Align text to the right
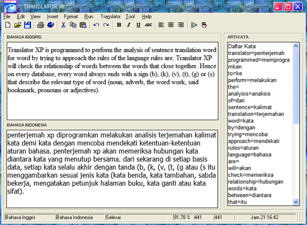The image size is (307, 225). (x=181, y=25)
